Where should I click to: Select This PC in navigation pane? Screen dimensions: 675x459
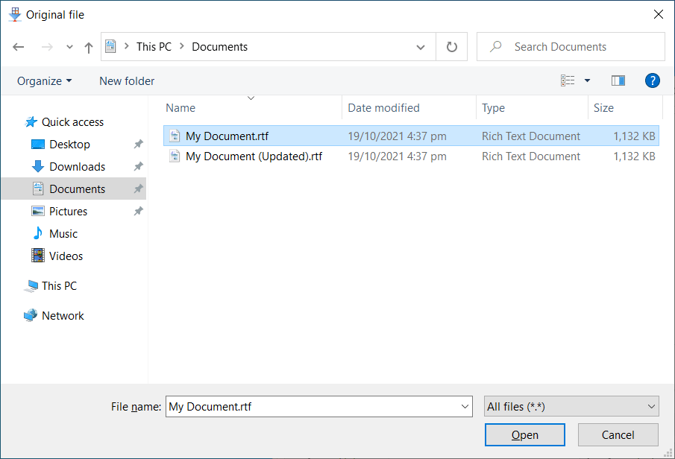click(51, 286)
